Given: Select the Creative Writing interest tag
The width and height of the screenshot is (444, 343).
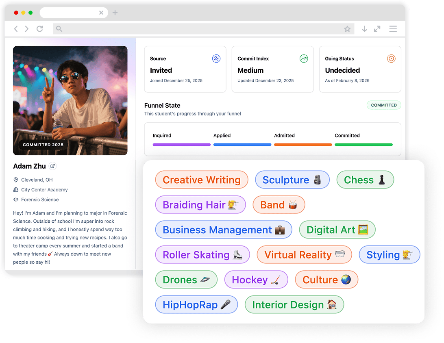Looking at the screenshot, I should pyautogui.click(x=202, y=180).
